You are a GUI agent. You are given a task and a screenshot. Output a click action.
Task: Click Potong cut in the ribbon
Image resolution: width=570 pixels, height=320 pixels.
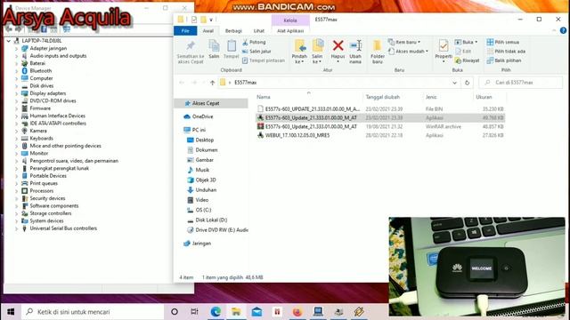254,42
